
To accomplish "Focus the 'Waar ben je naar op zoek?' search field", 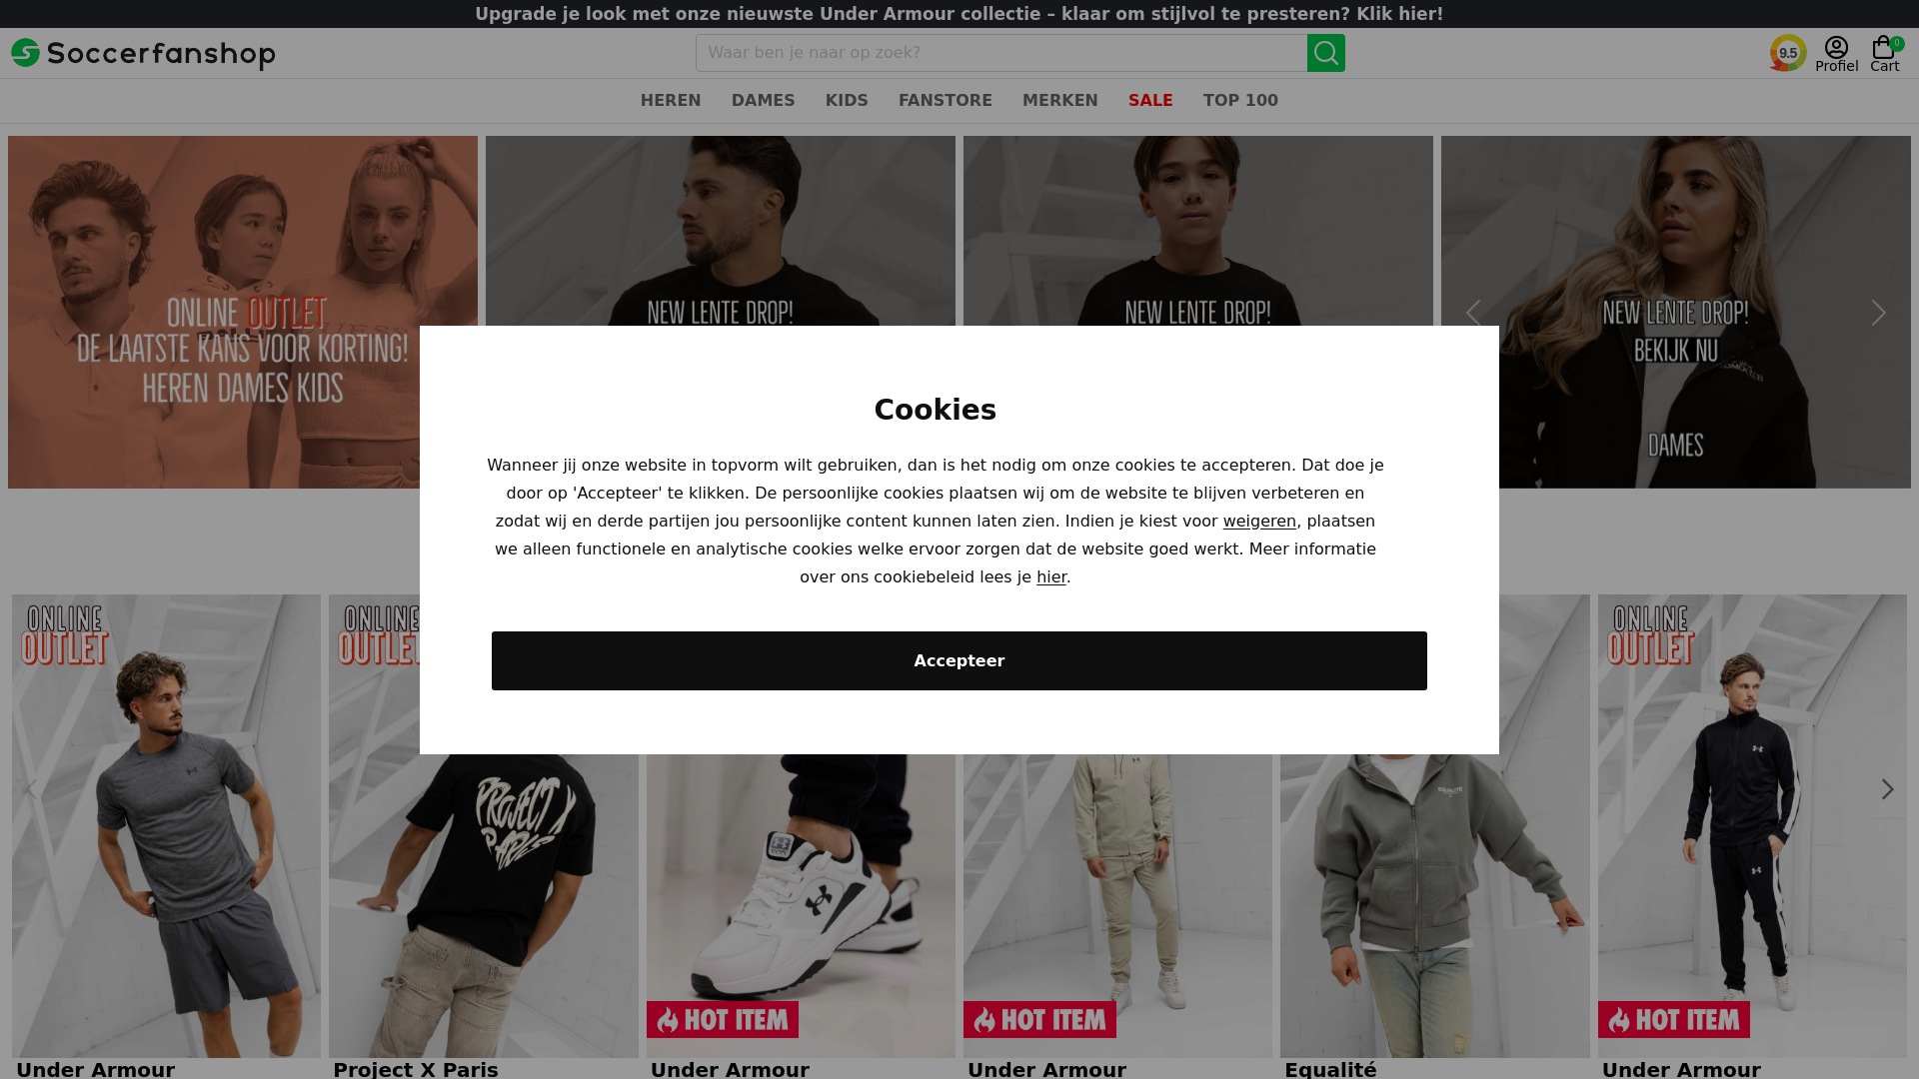I will coord(1001,53).
